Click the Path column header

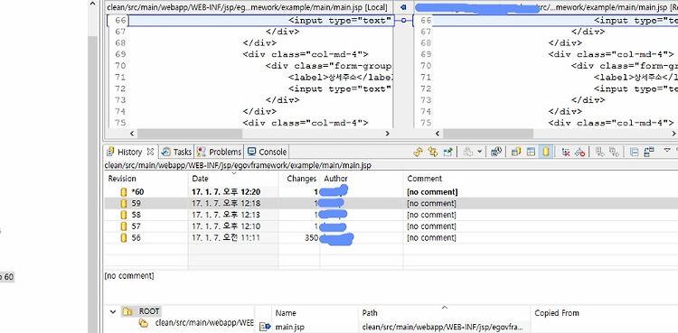pos(444,313)
